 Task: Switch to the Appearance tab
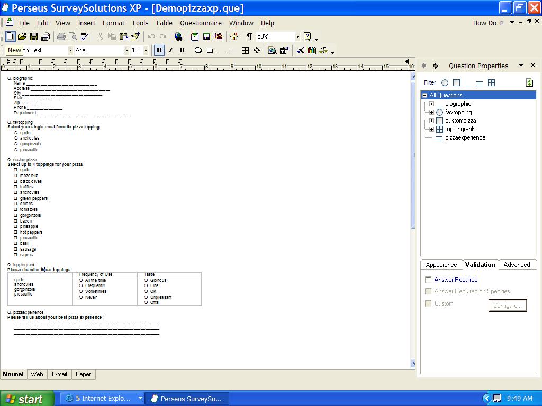pyautogui.click(x=441, y=265)
